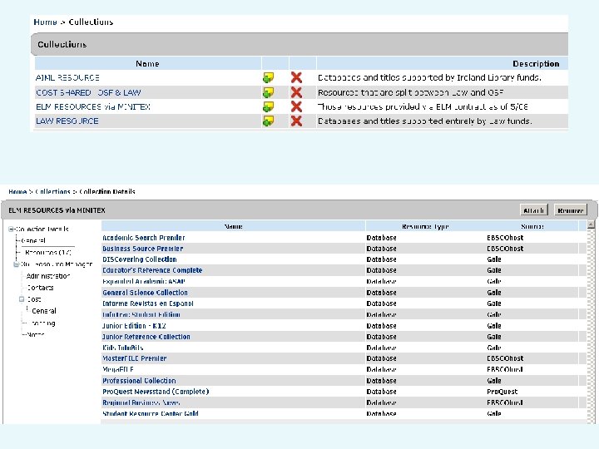Open General Science Collection resource
This screenshot has height=449, width=599.
click(145, 293)
